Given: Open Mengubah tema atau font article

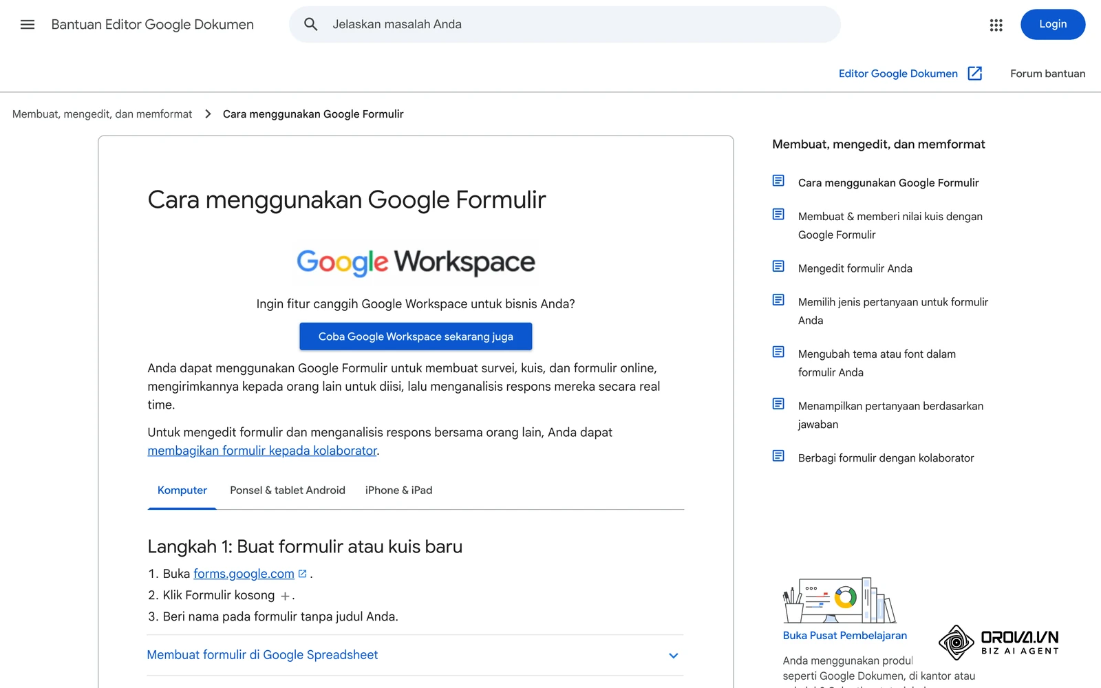Looking at the screenshot, I should coord(877,363).
